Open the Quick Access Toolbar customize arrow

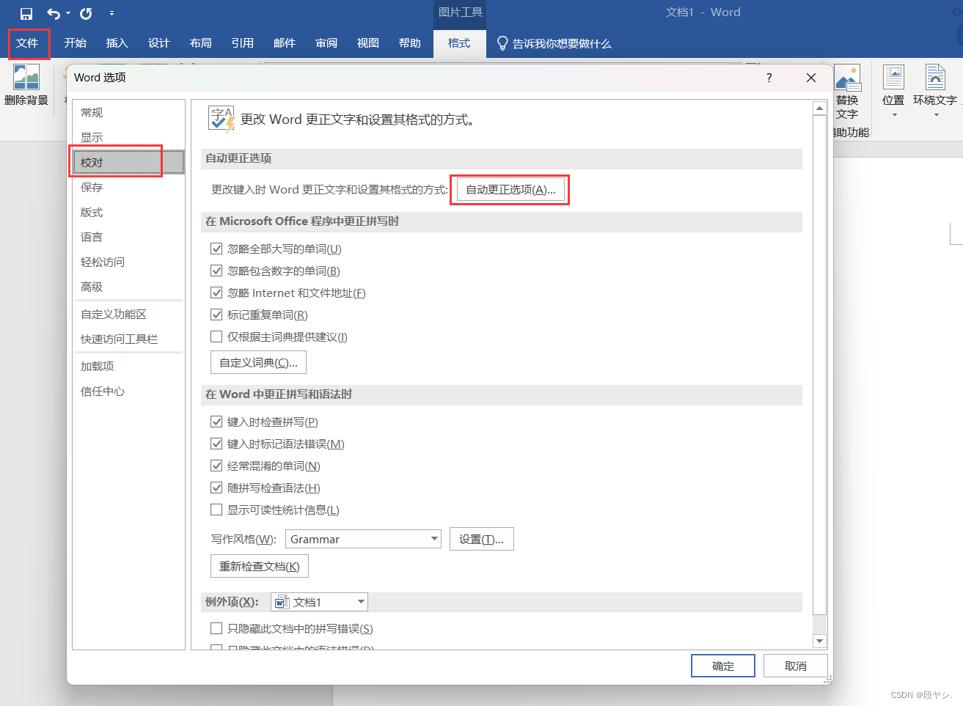click(111, 13)
